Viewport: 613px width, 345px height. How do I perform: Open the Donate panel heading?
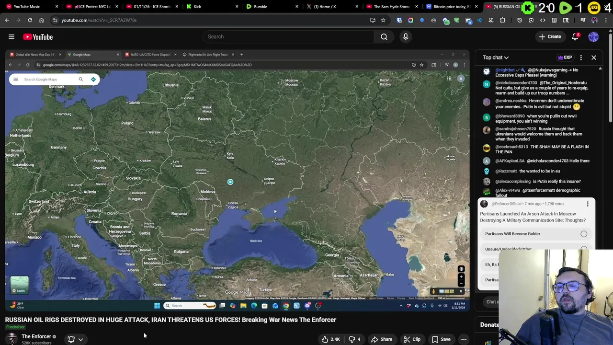tap(489, 325)
